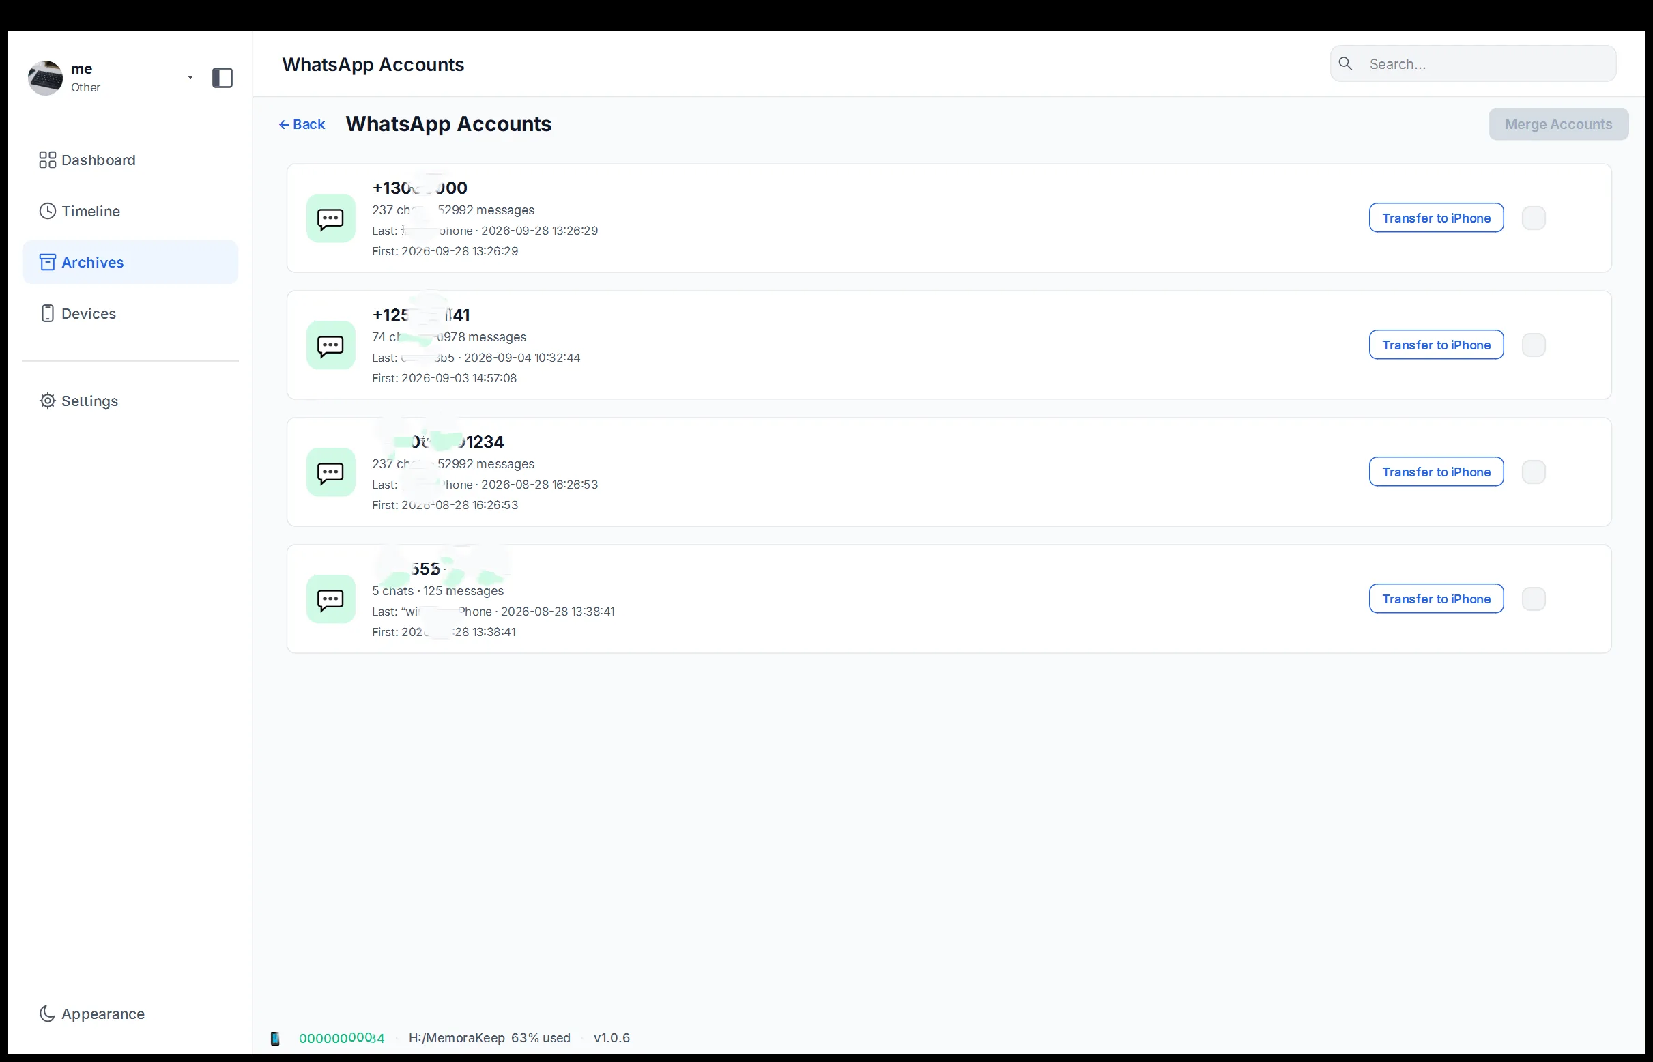Transfer the 5-chats account to iPhone
Viewport: 1653px width, 1062px height.
1436,599
